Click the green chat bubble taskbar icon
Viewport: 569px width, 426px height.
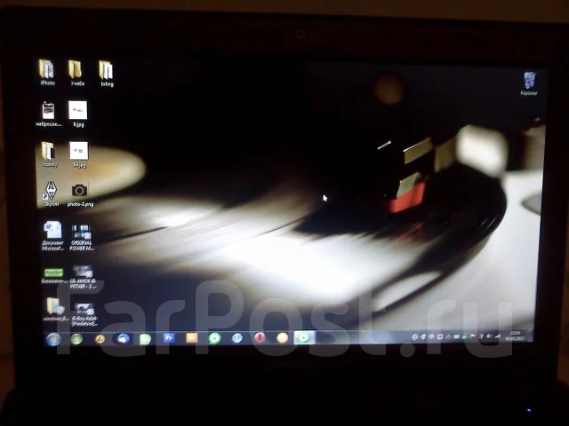pyautogui.click(x=214, y=338)
